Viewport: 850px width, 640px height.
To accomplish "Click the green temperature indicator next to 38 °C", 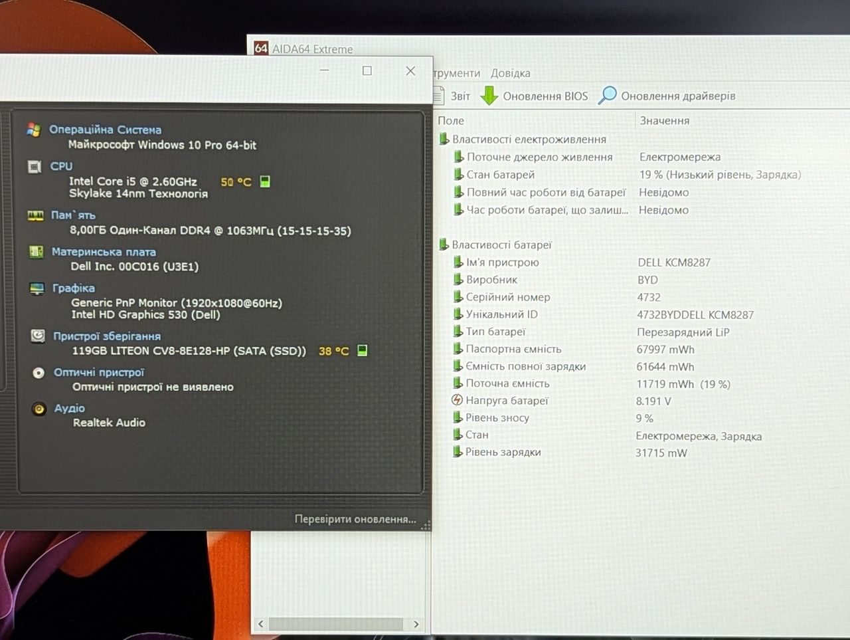I will pyautogui.click(x=362, y=350).
